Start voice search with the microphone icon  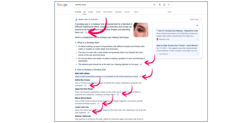click(160, 5)
